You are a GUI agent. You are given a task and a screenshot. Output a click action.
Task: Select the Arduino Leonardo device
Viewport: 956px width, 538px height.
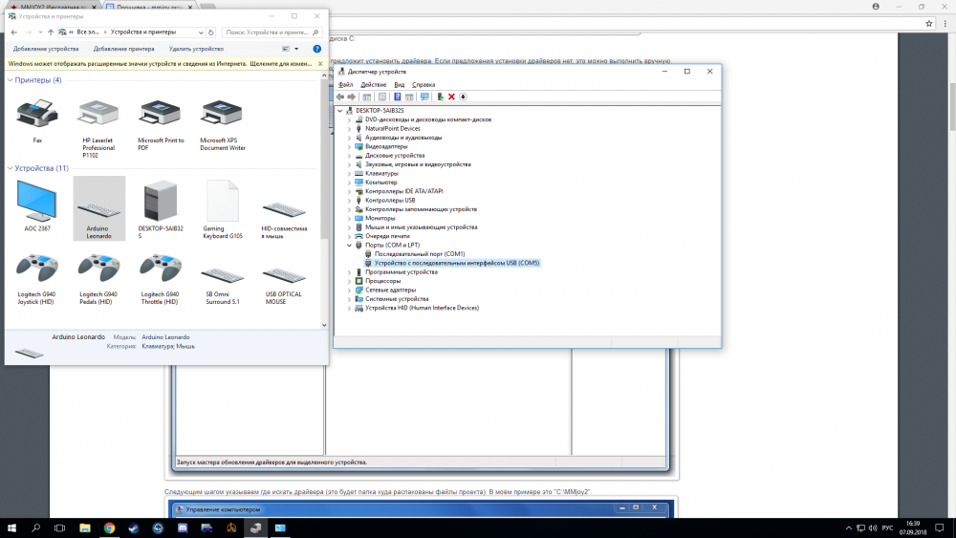98,208
